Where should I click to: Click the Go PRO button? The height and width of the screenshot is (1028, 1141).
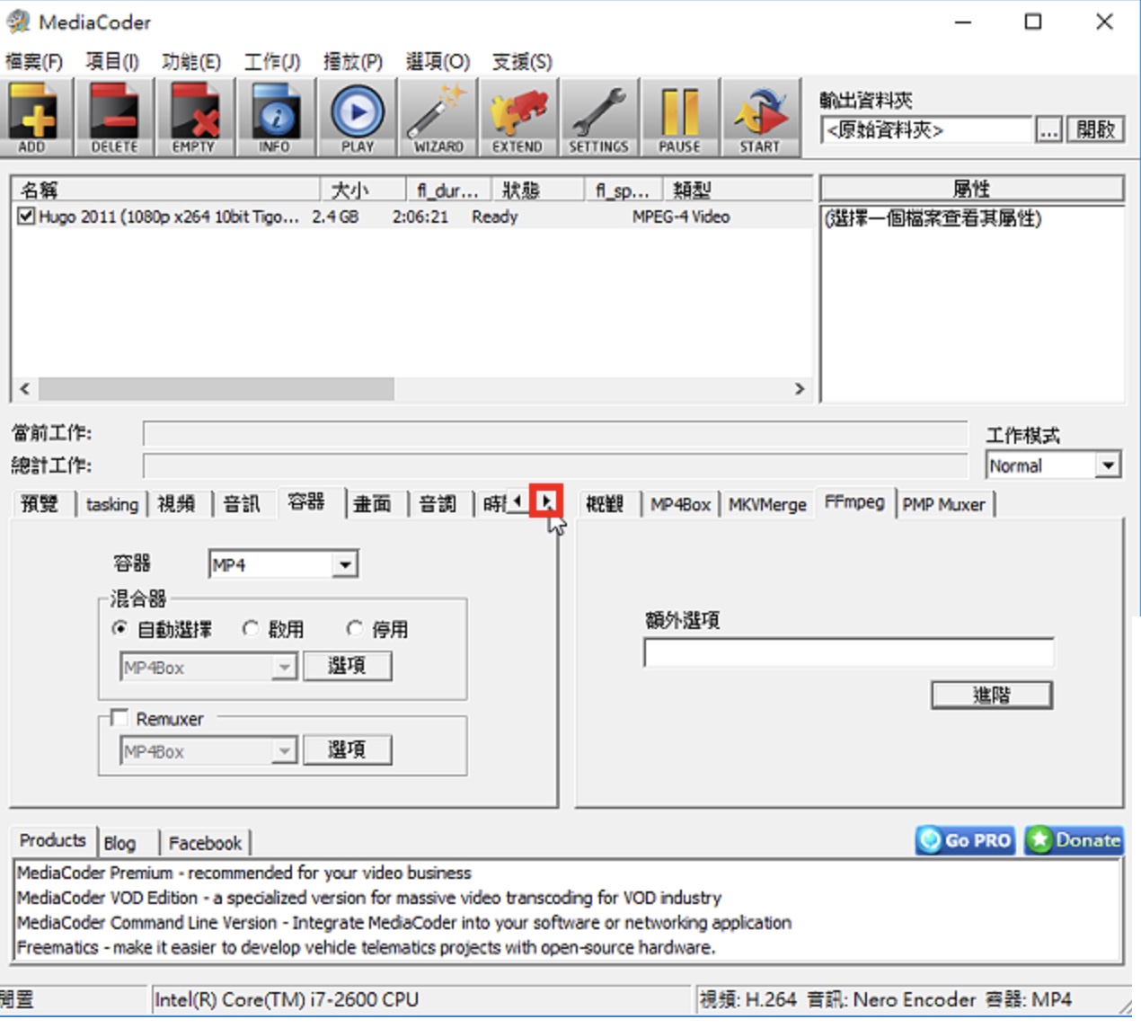click(x=965, y=840)
